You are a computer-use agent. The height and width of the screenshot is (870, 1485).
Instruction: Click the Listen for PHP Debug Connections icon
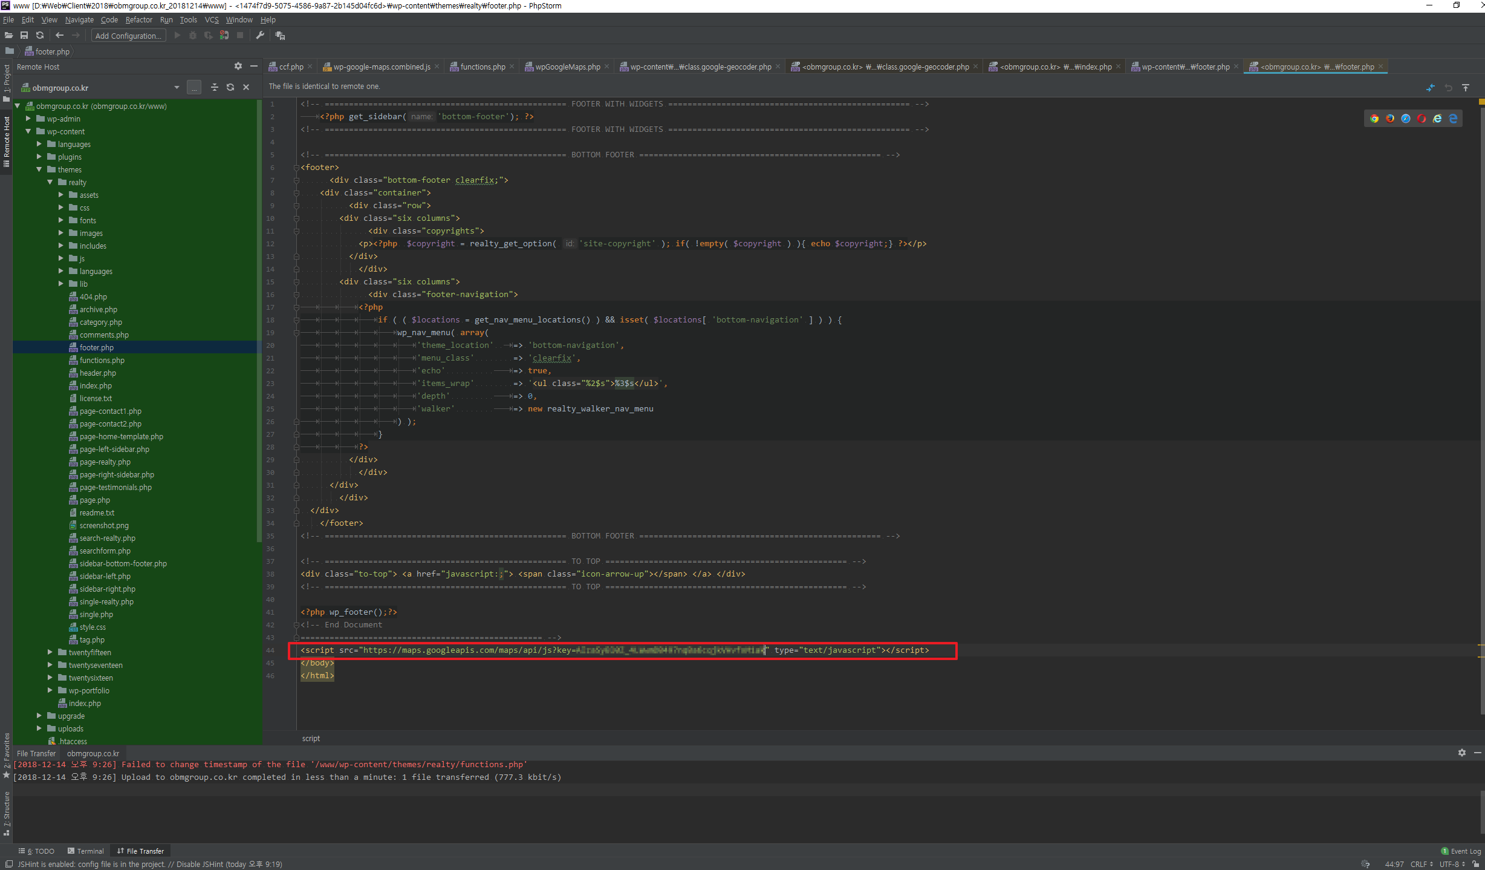tap(224, 35)
